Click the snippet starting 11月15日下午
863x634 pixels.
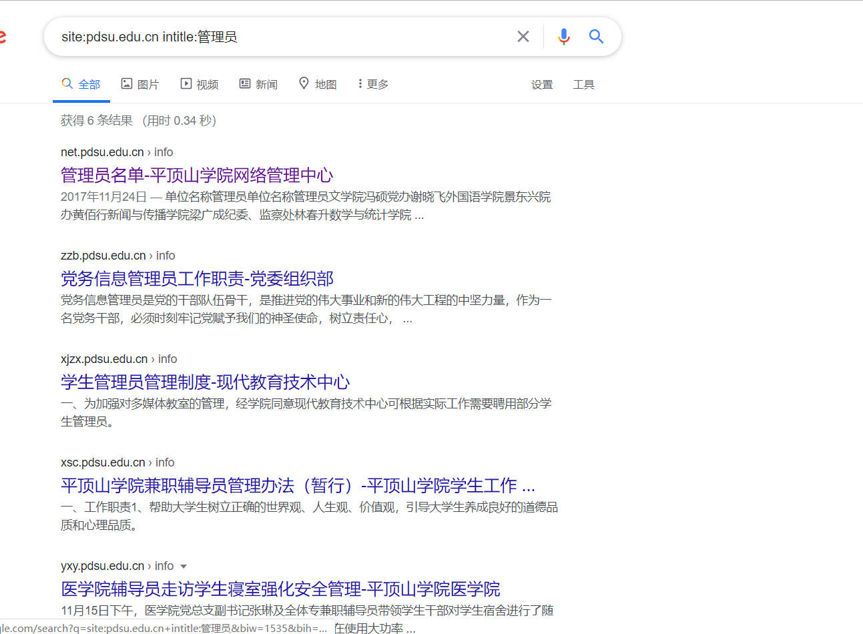(x=307, y=619)
